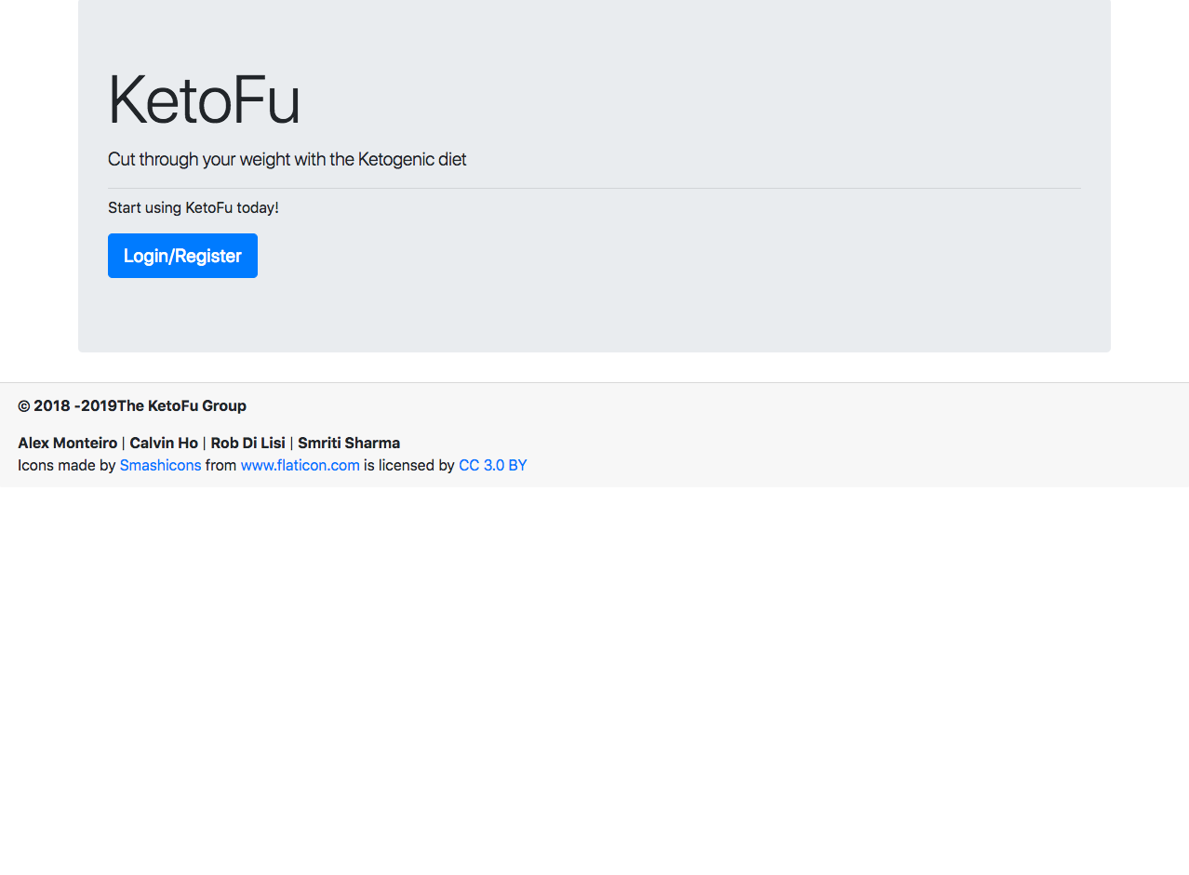1189x875 pixels.
Task: Click the 'Start using KetoFu today!' text
Action: pos(193,207)
